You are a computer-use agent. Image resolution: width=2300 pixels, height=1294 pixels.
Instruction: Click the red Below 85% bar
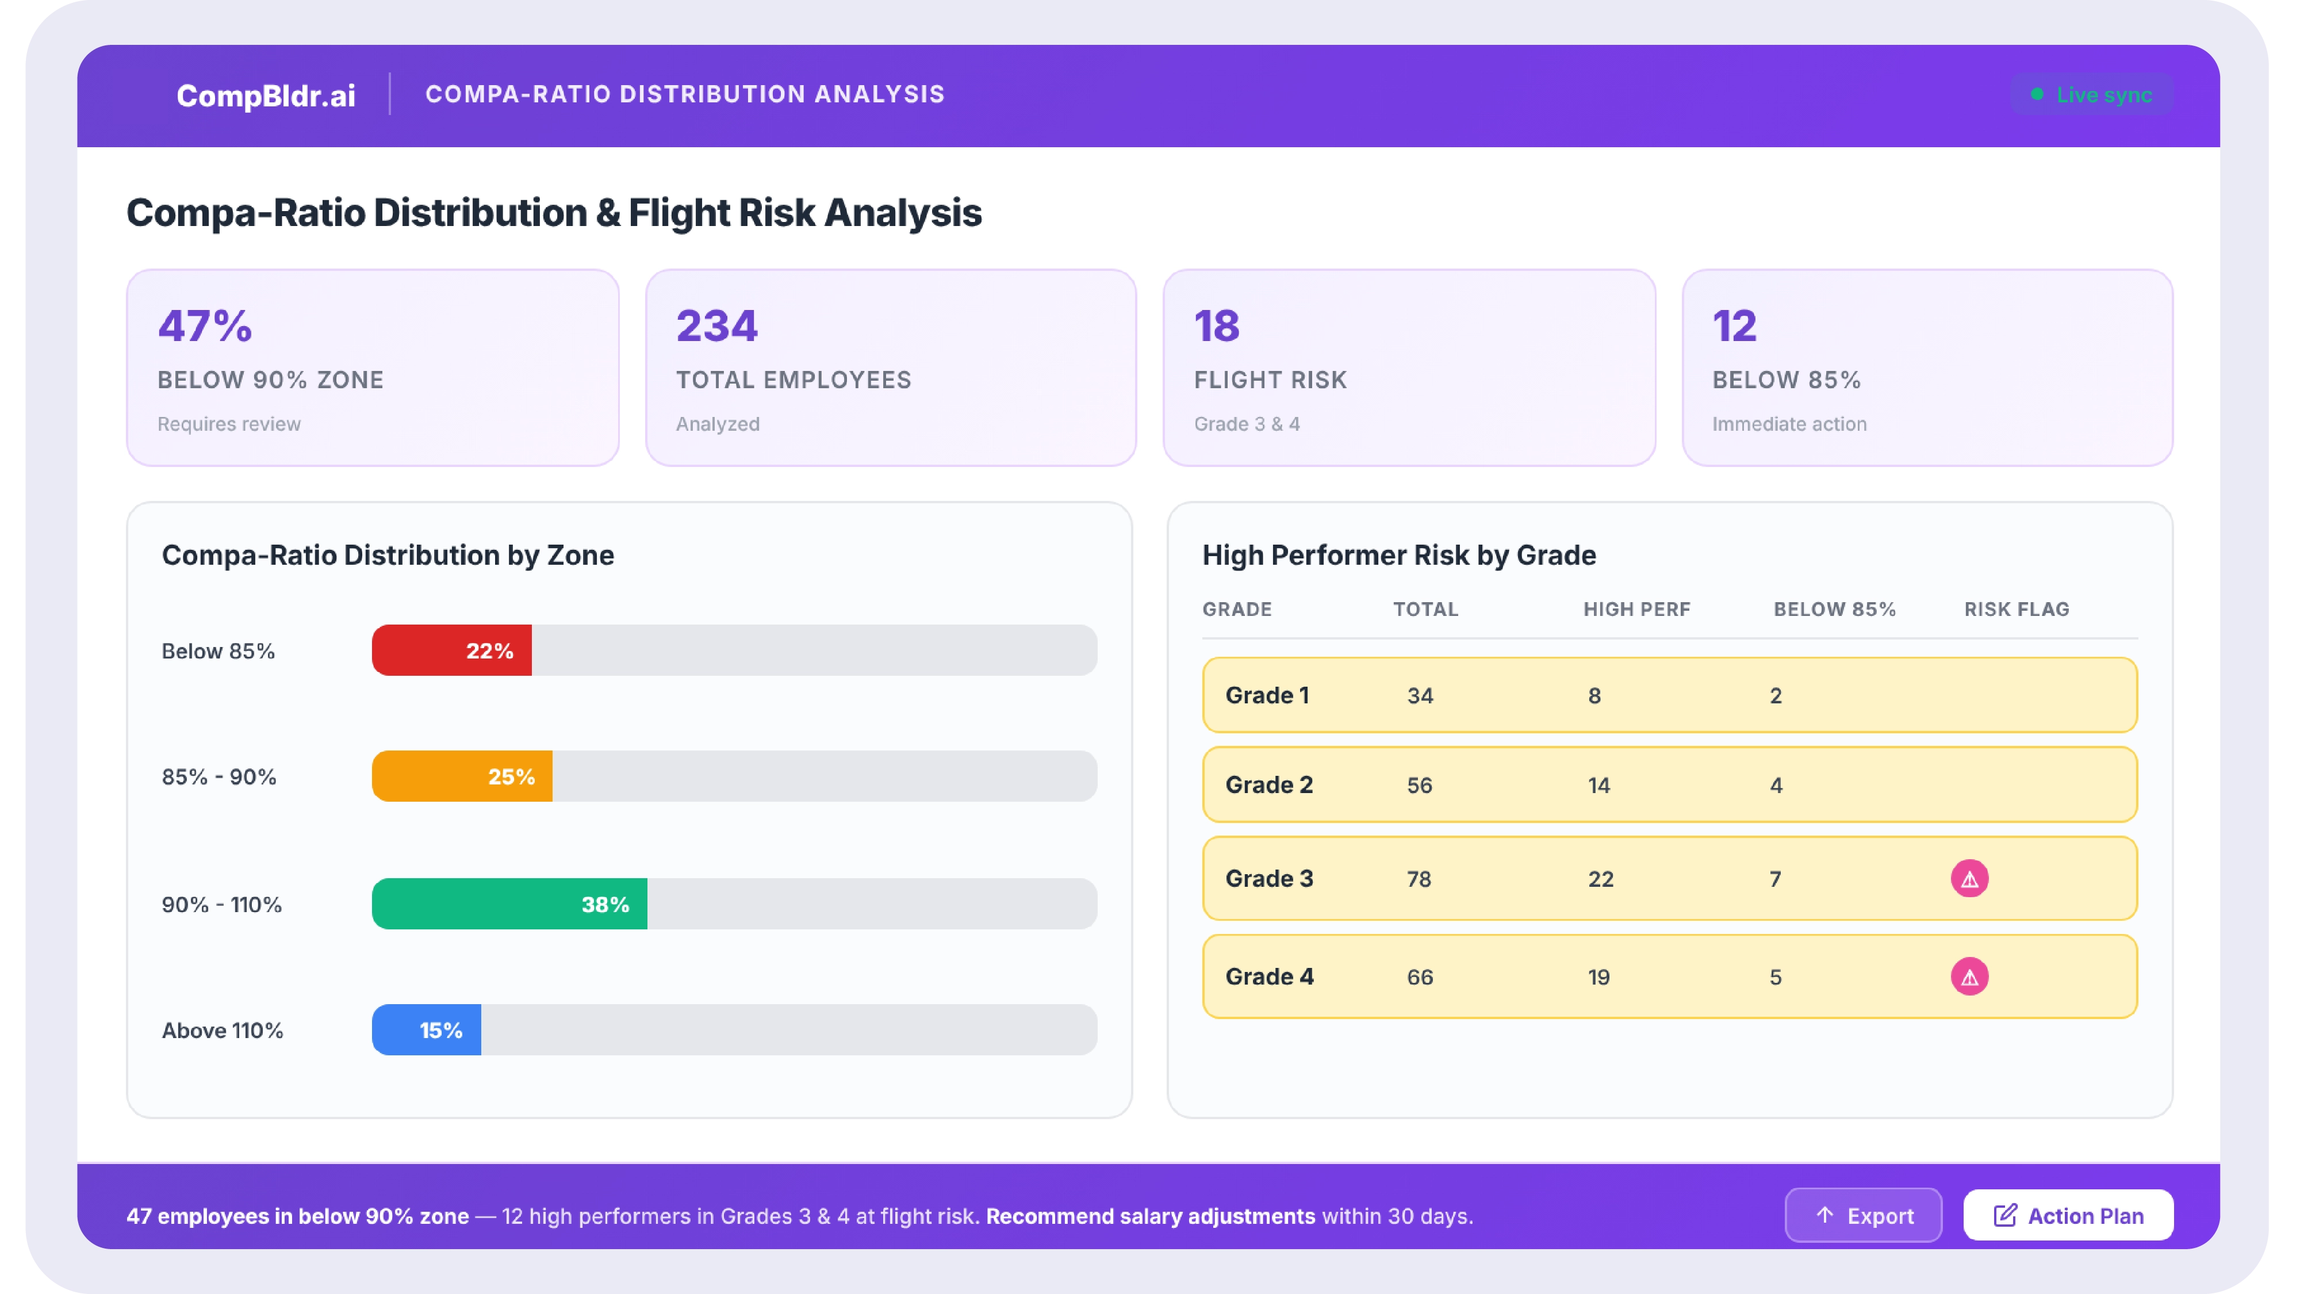click(452, 650)
